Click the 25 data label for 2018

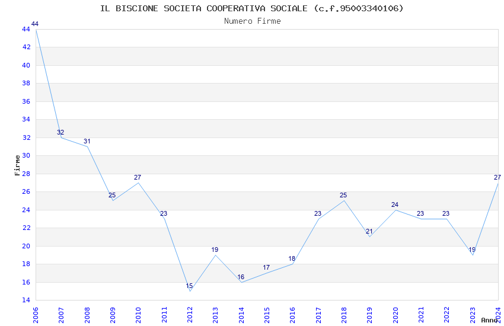point(343,195)
